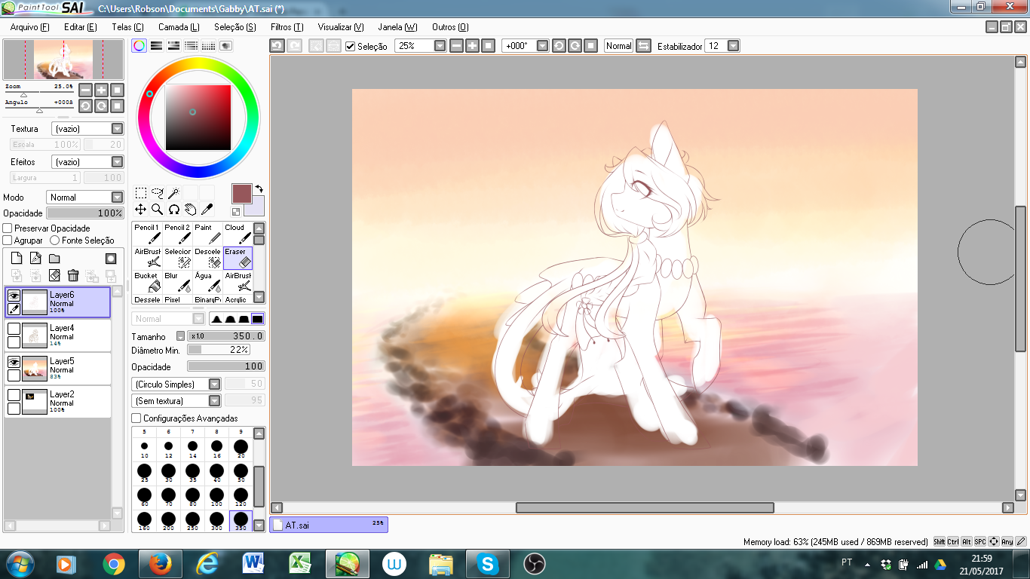Open the Círculo Simples brush shape dropdown
The height and width of the screenshot is (579, 1030).
[176, 384]
